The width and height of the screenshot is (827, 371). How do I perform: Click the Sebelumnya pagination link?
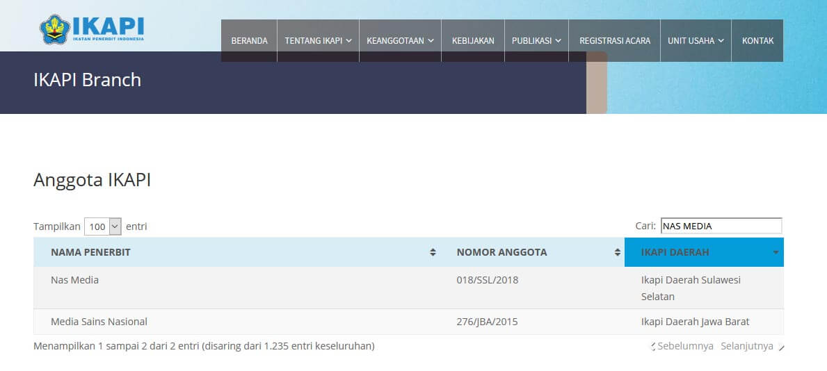(685, 346)
